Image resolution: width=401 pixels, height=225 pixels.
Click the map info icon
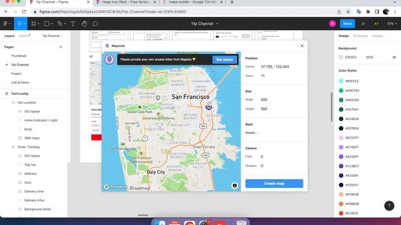(x=234, y=186)
